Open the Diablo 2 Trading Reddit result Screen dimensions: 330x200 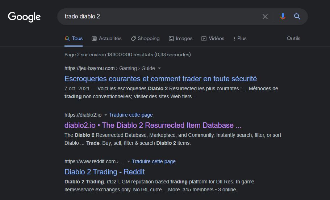(x=104, y=172)
